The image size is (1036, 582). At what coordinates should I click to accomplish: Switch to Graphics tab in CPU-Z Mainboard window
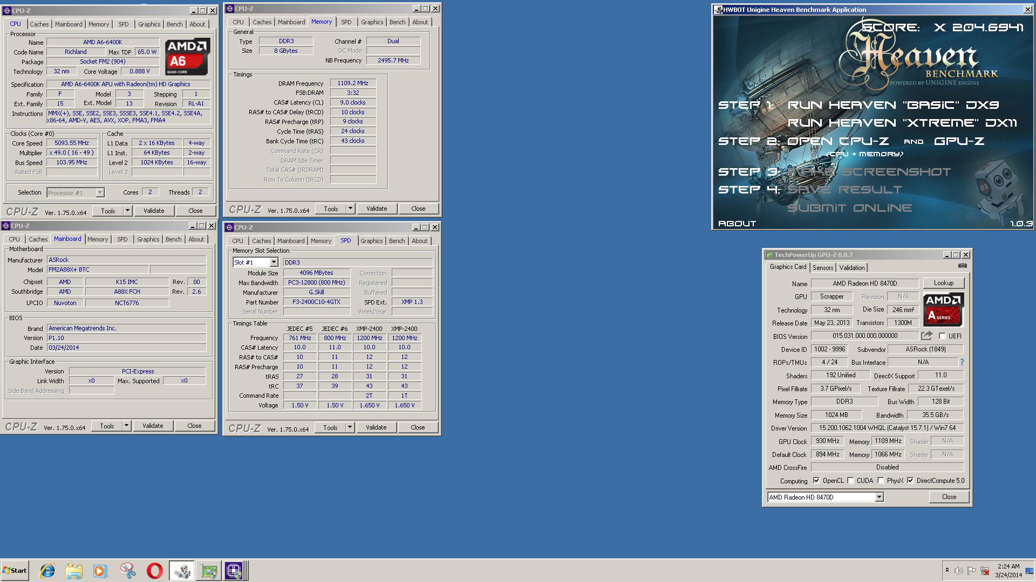[x=148, y=239]
